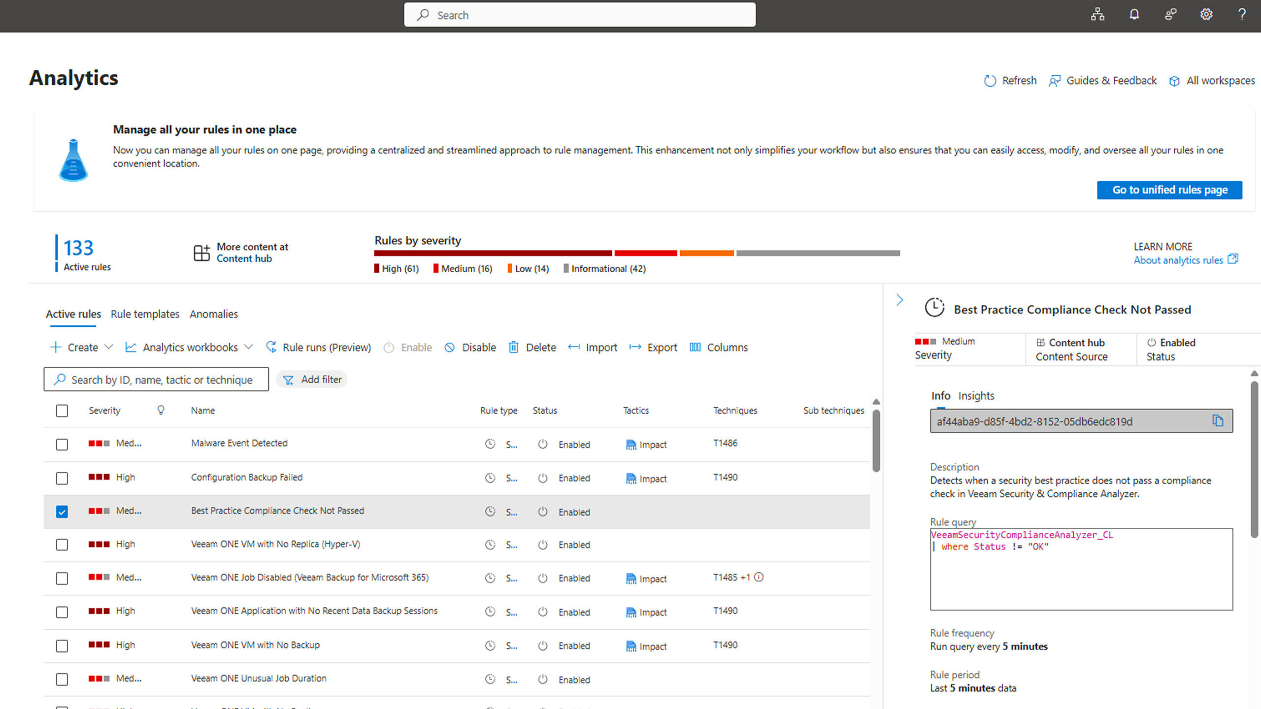Screen dimensions: 1261x709
Task: Collapse the rule details pane chevron
Action: [899, 300]
